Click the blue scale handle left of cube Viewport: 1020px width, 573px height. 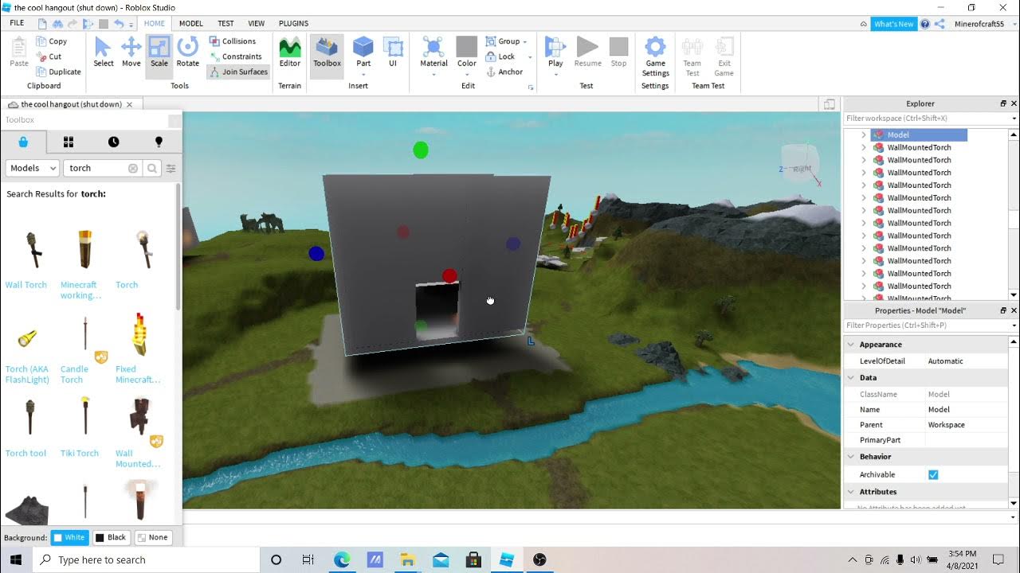[316, 254]
